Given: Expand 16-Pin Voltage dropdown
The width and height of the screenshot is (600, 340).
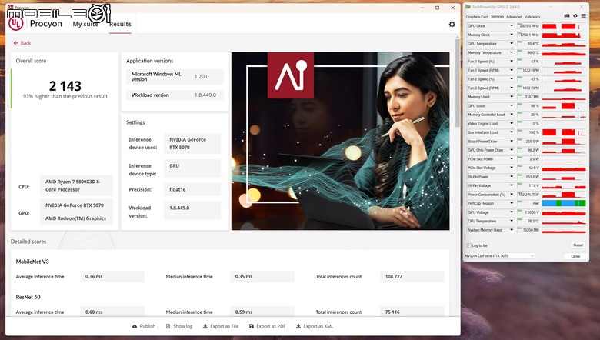Looking at the screenshot, I should tap(512, 185).
